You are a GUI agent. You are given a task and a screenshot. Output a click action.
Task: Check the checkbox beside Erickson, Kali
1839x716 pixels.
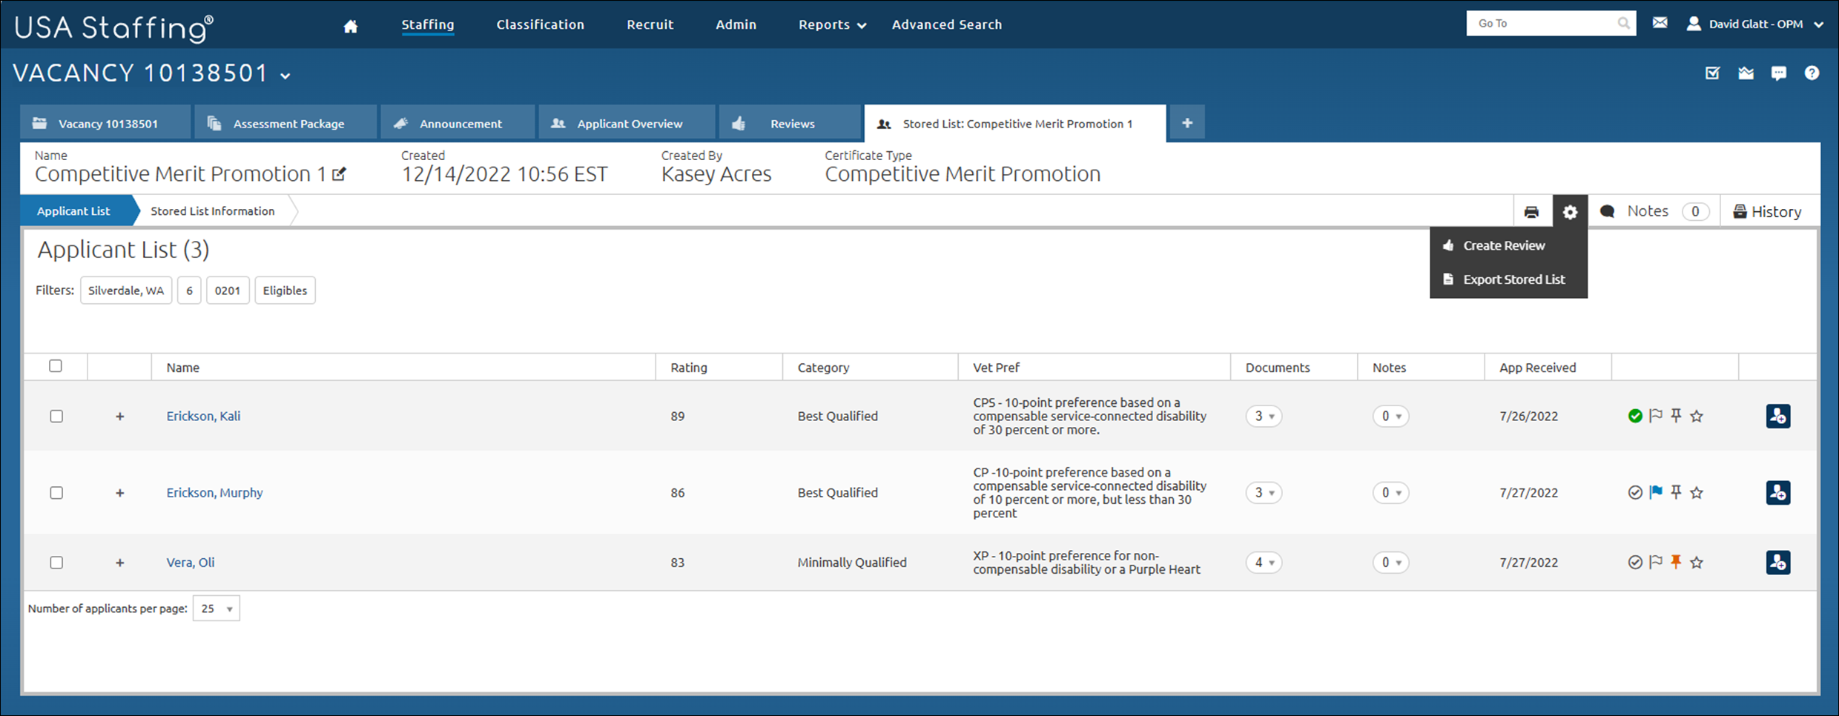56,416
